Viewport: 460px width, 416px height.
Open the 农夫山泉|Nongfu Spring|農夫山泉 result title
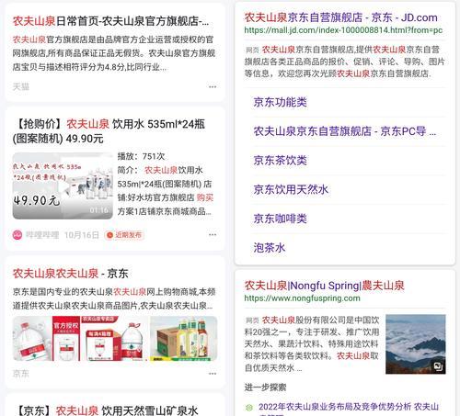pyautogui.click(x=324, y=286)
